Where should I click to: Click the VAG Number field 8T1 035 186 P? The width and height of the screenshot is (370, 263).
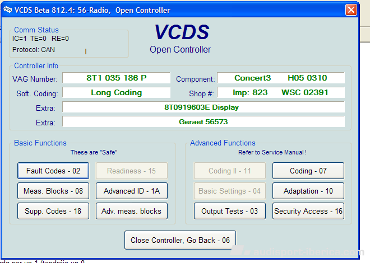(117, 78)
